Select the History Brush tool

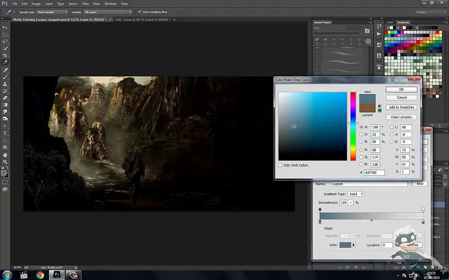point(5,91)
